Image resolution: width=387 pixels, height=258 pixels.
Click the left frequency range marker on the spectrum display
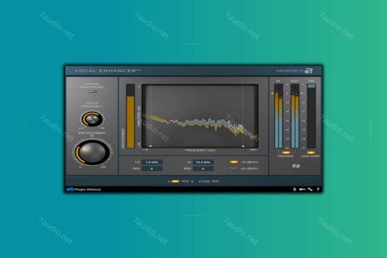151,146
